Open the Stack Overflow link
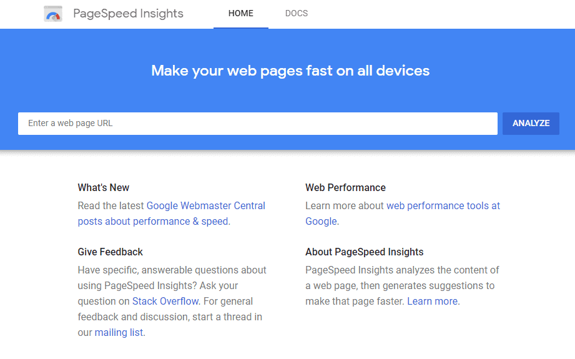Image resolution: width=575 pixels, height=359 pixels. pos(165,301)
